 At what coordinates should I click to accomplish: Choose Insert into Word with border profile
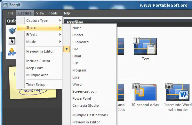tap(177, 92)
